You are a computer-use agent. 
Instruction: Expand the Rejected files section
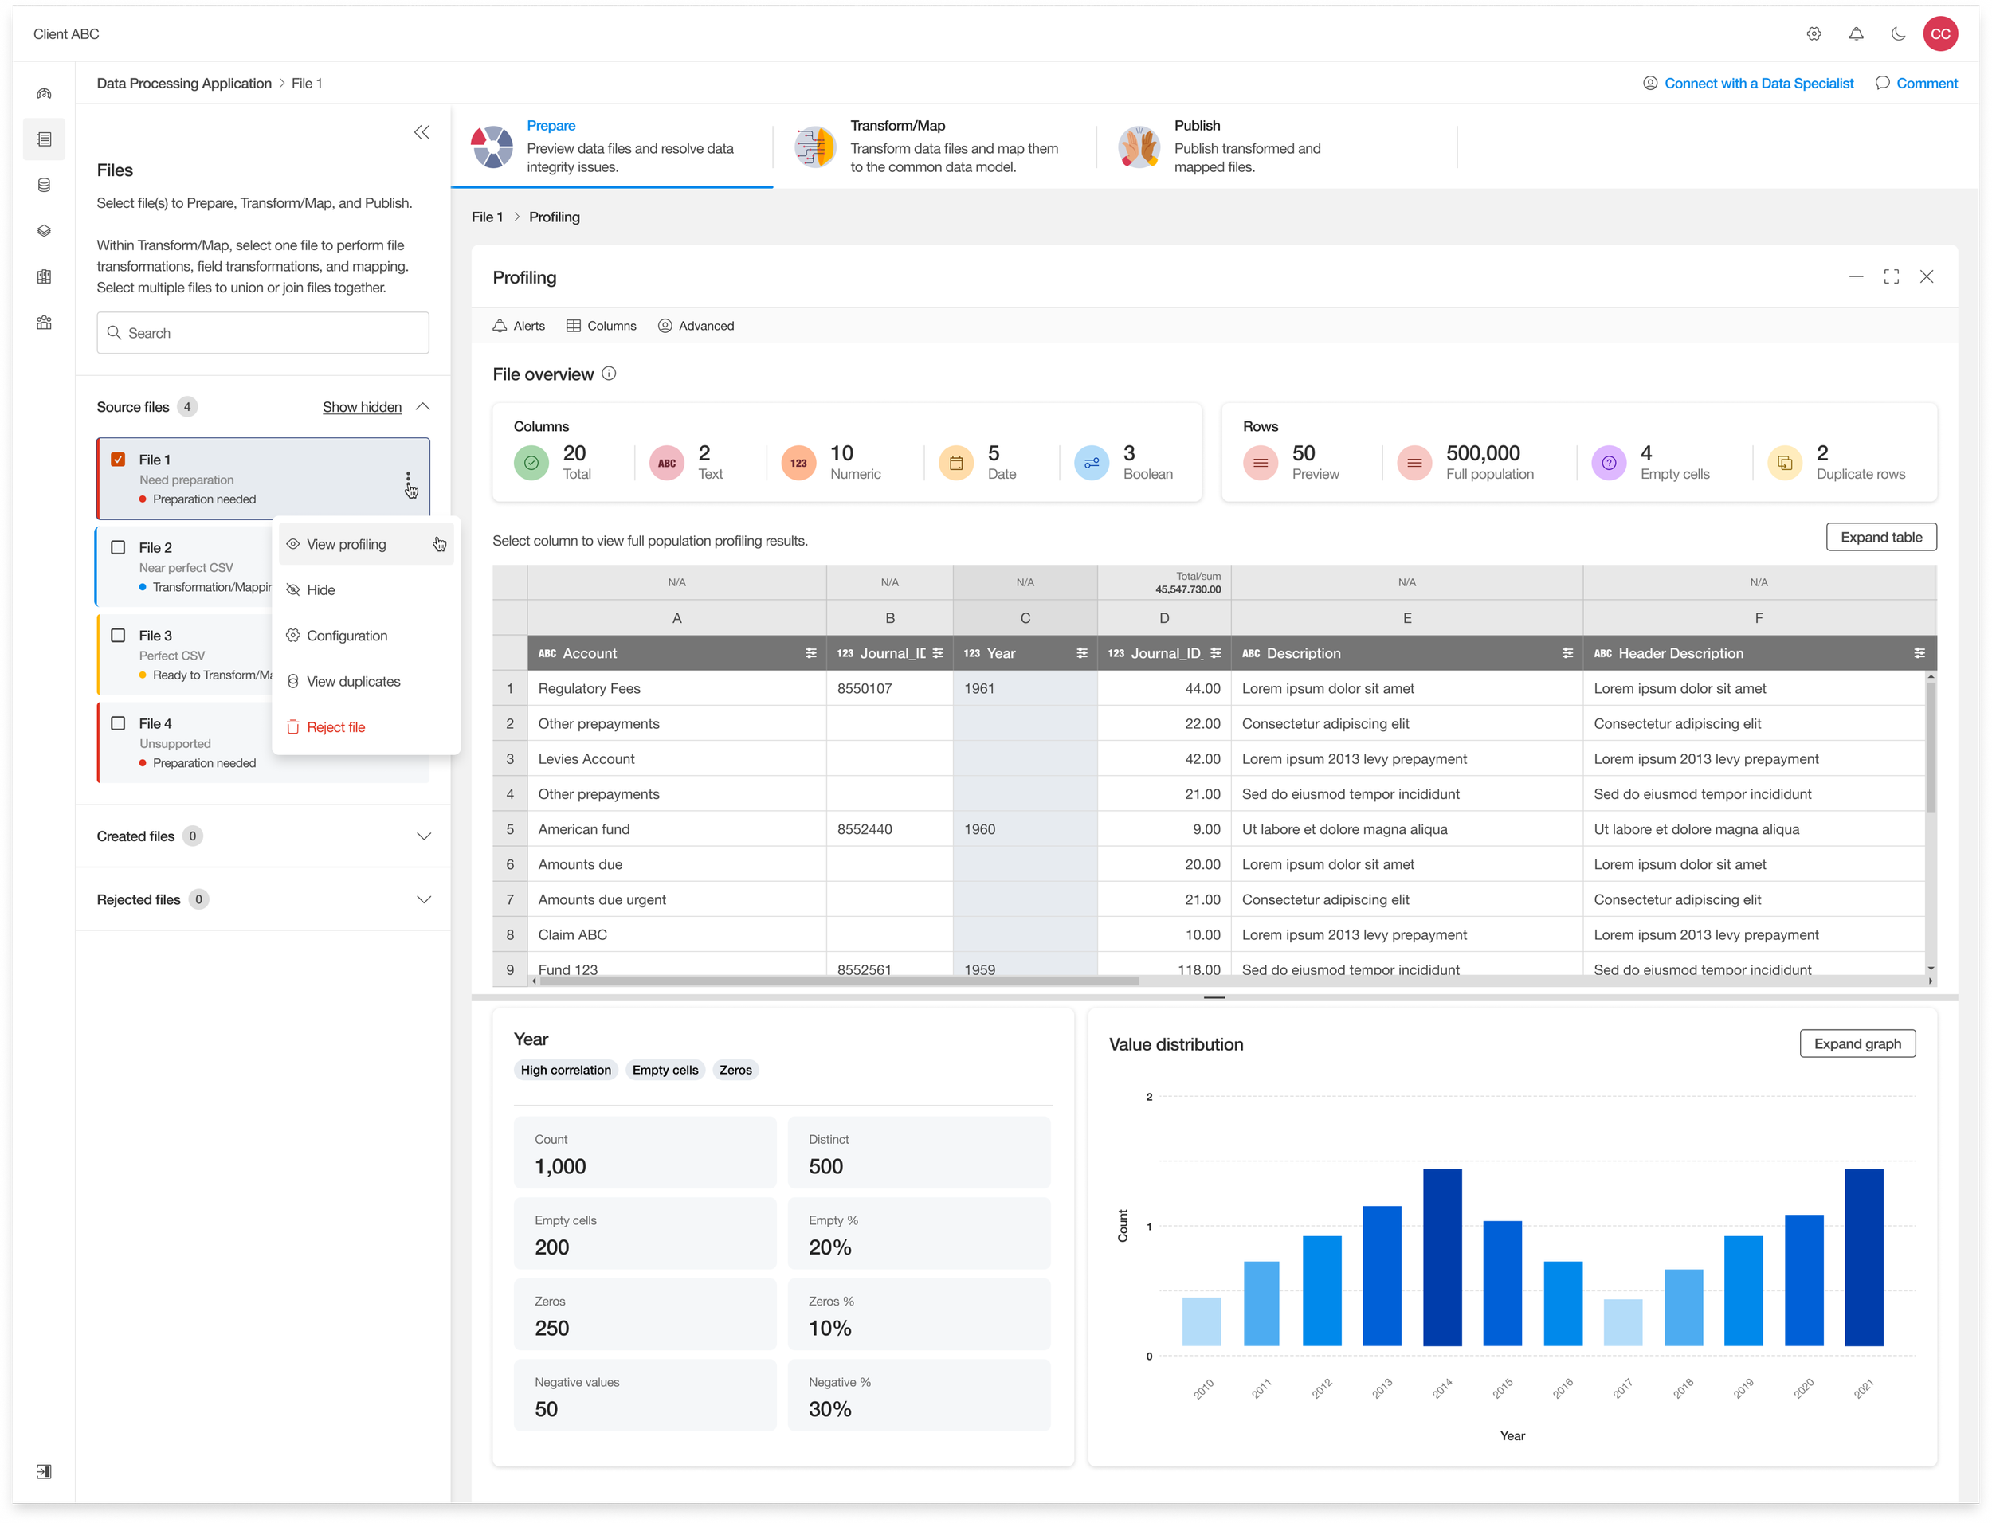(423, 899)
